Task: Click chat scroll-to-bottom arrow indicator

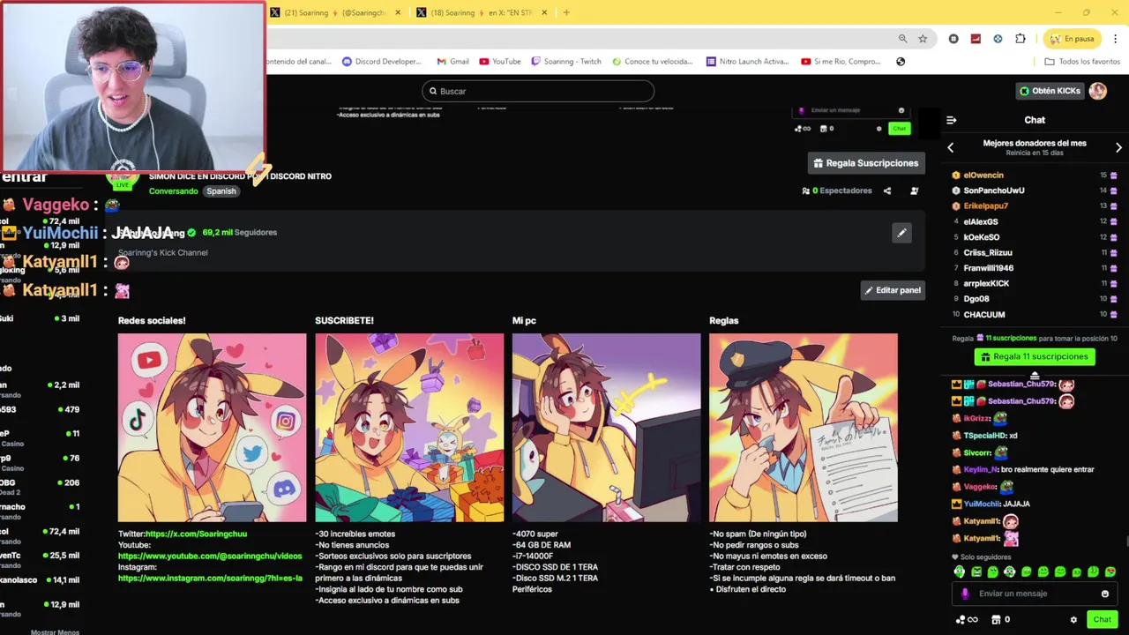Action: [x=1035, y=377]
